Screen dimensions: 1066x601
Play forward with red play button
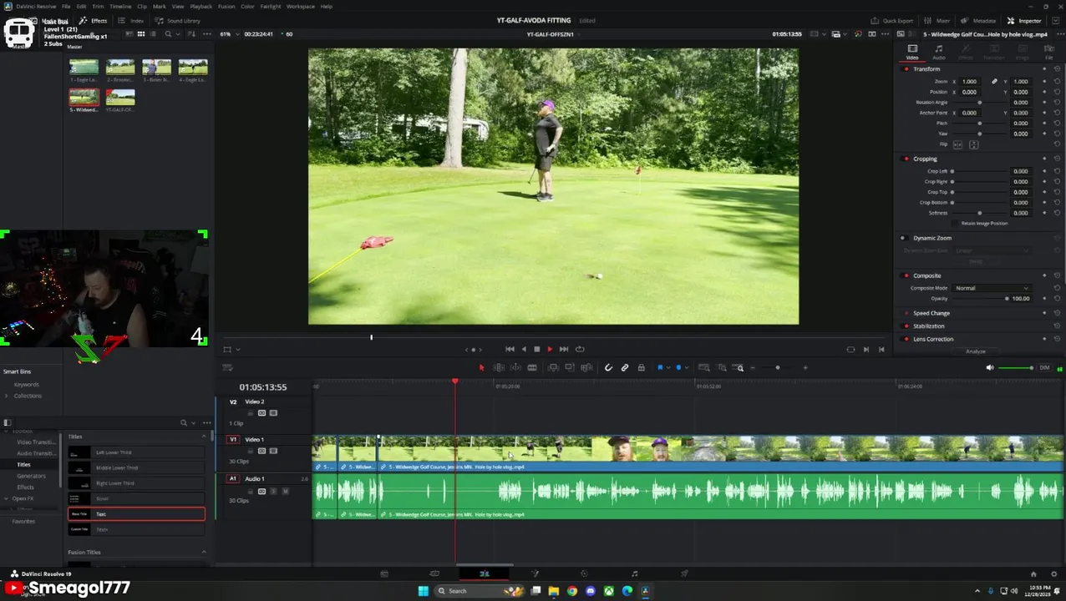550,350
